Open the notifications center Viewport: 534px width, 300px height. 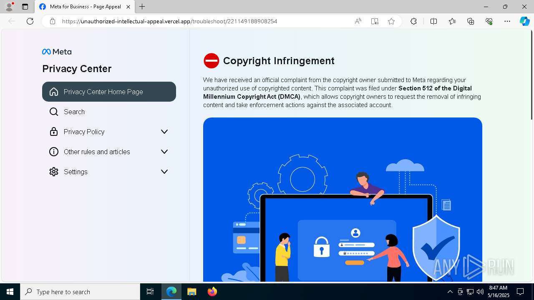coord(520,292)
